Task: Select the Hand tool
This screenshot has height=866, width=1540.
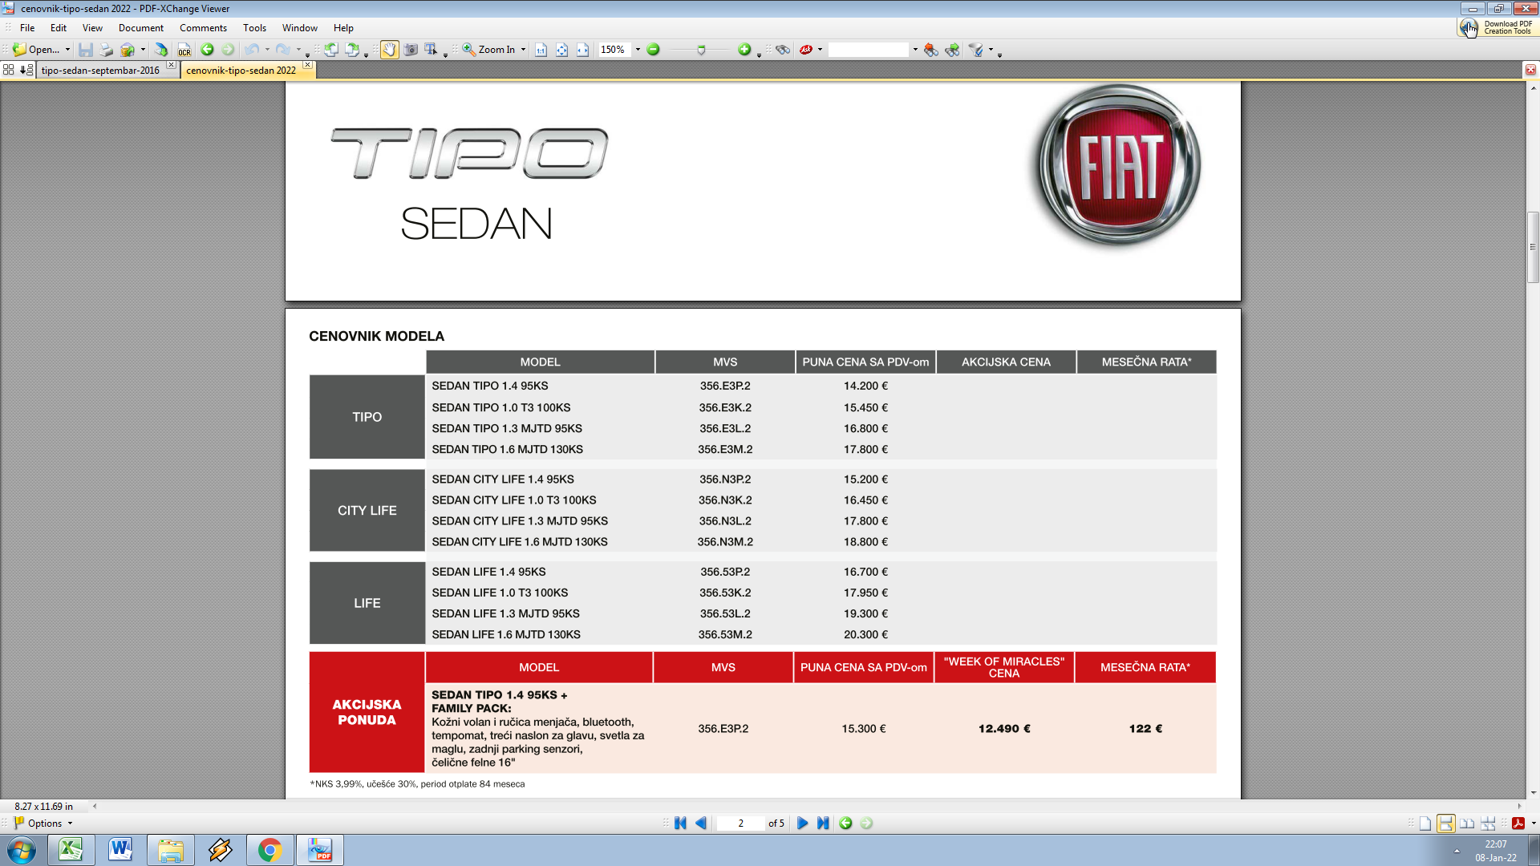Action: tap(389, 50)
